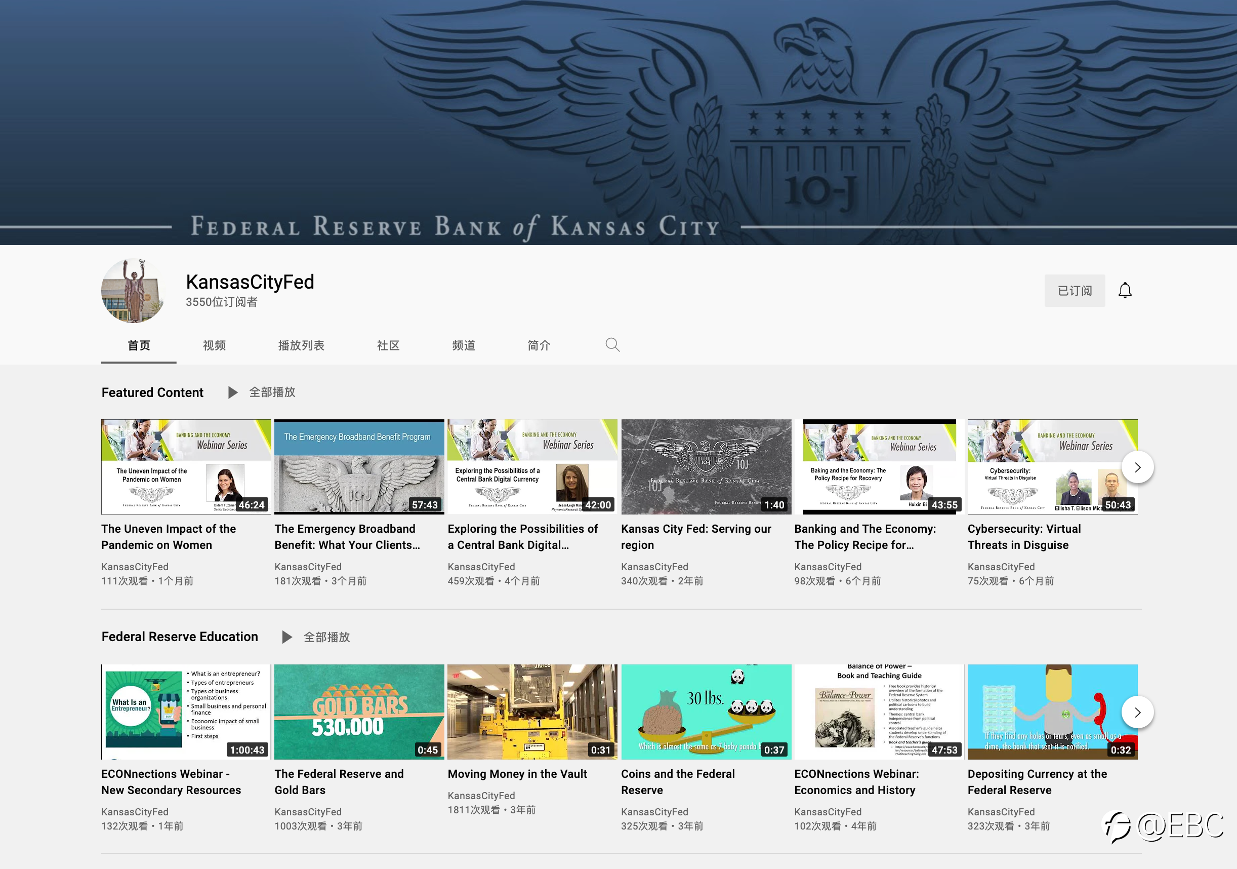Open the 0:32 depositing currency thumbnail

click(1052, 712)
